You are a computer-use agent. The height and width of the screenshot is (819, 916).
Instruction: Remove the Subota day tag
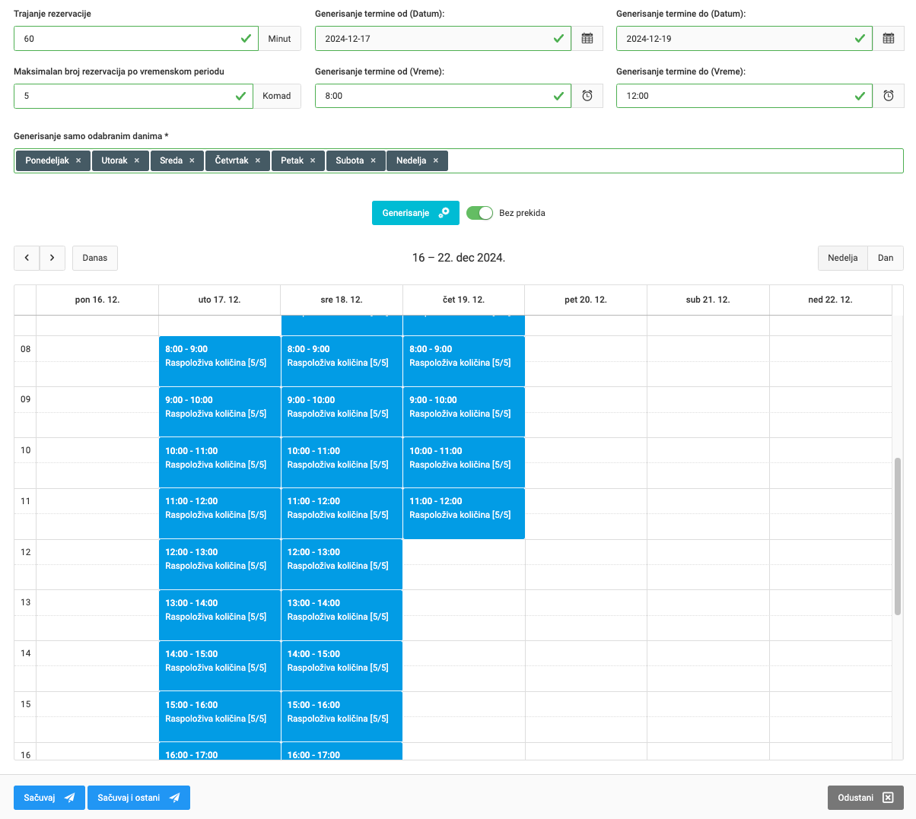[x=373, y=160]
